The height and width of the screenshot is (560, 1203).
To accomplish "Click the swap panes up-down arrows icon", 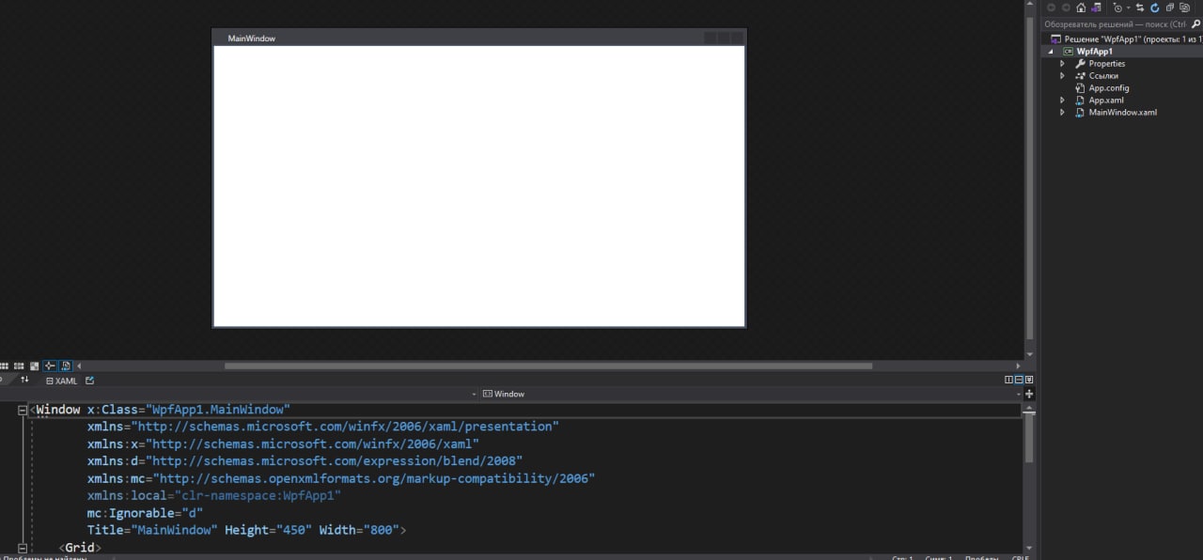I will (x=24, y=380).
